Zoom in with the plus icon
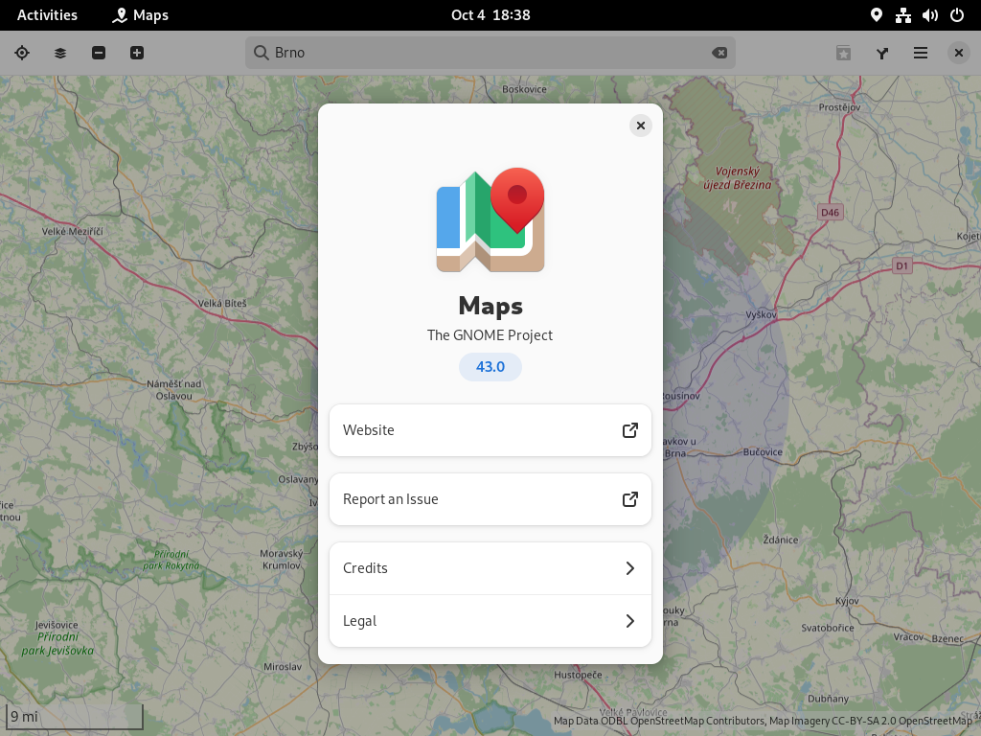 (137, 54)
